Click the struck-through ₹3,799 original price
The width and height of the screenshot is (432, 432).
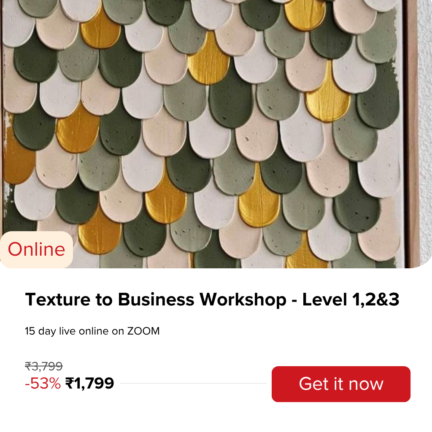[x=44, y=366]
